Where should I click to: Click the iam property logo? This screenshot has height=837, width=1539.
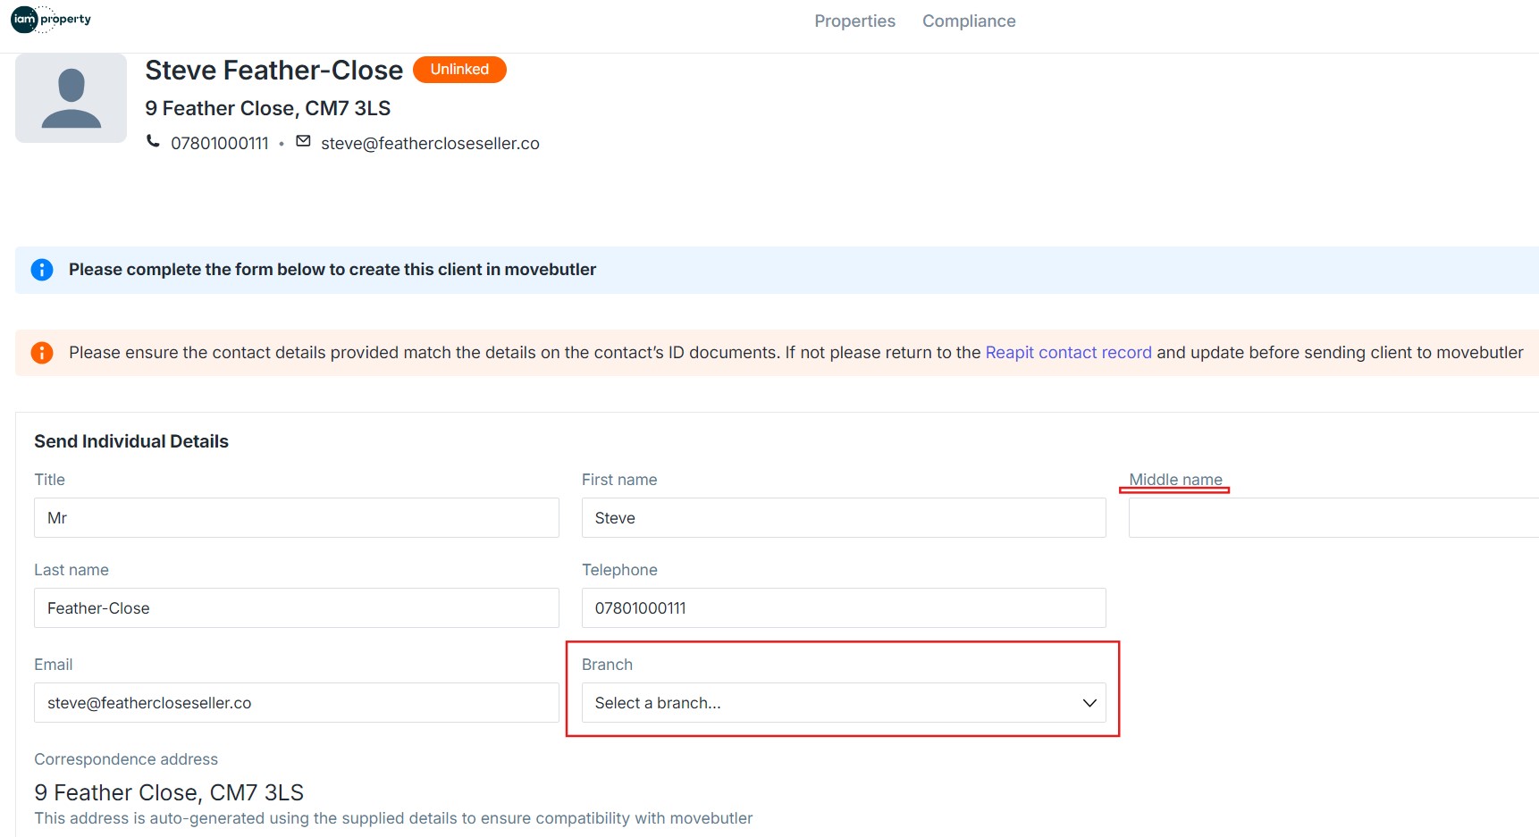click(51, 19)
